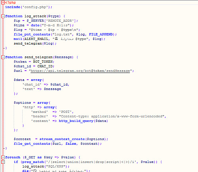Click the file_get_contents function call
The width and height of the screenshot is (198, 172).
(32, 144)
